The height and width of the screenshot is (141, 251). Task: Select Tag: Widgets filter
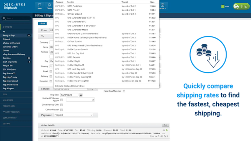pyautogui.click(x=8, y=89)
